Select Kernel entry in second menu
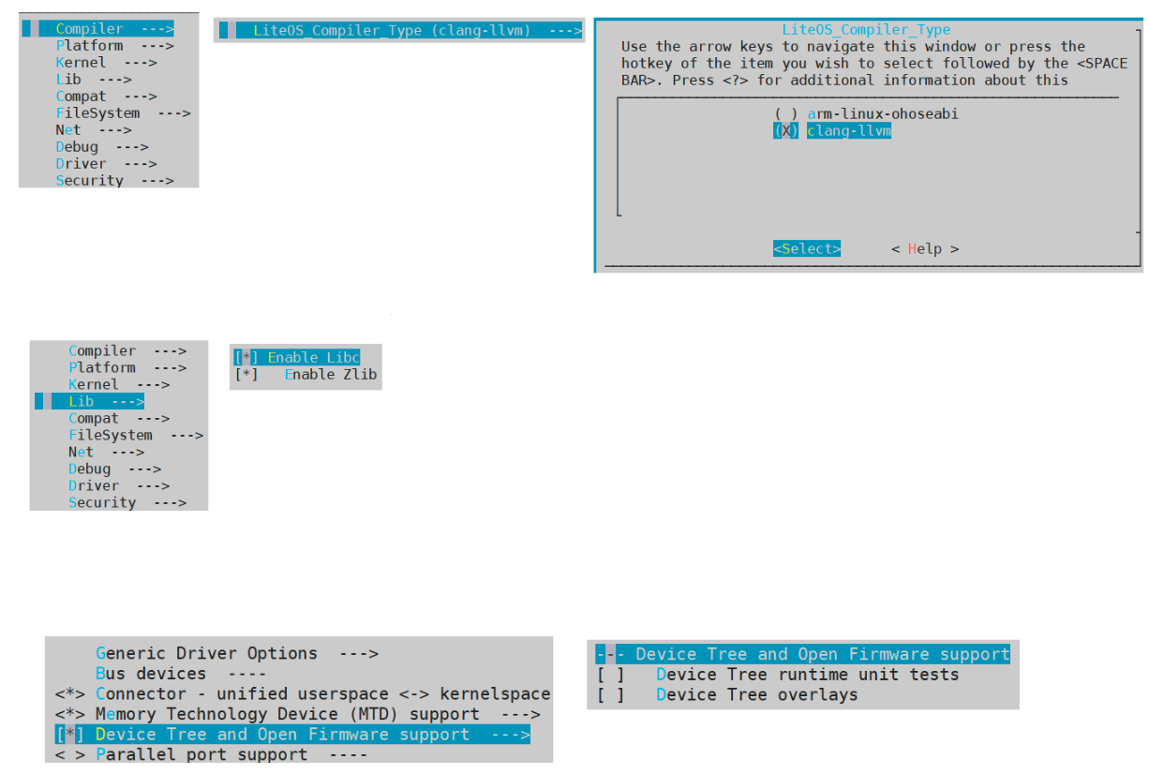This screenshot has width=1149, height=774. (119, 384)
